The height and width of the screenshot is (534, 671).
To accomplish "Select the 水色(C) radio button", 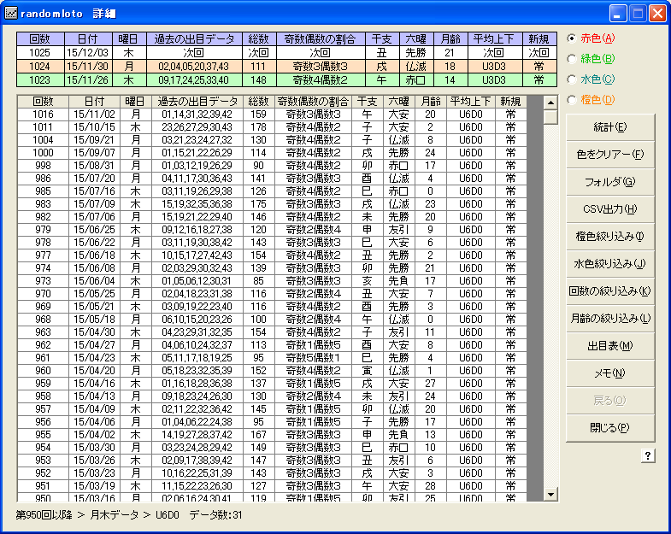I will (x=572, y=79).
